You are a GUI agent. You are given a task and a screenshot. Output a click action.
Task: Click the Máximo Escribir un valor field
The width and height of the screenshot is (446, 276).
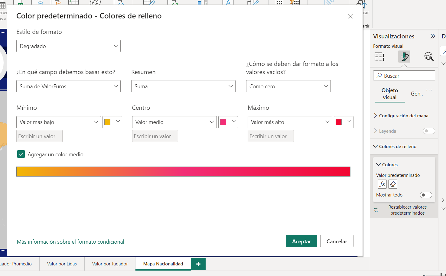pos(271,136)
